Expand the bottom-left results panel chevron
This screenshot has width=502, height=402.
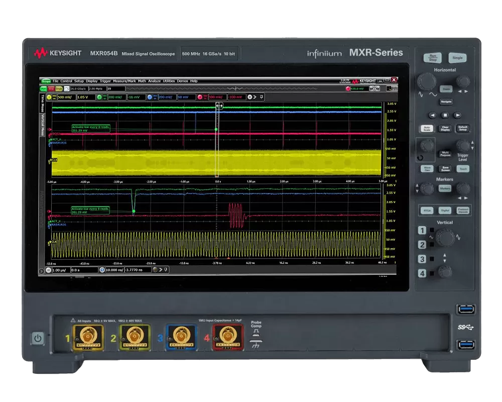(x=41, y=271)
